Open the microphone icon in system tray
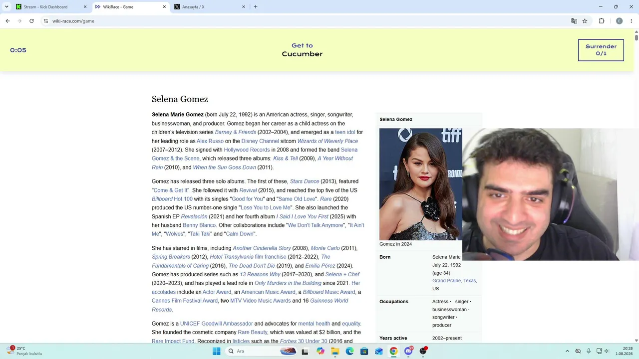The image size is (639, 359). (589, 351)
